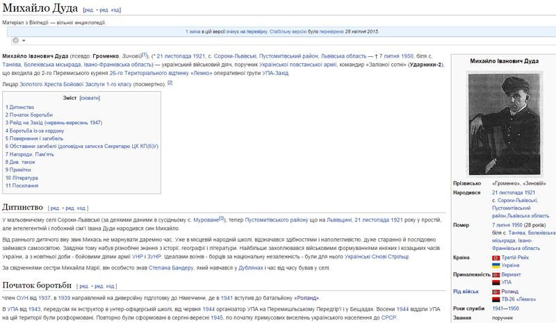Collapse the contents box via 'сховати'

(90, 99)
